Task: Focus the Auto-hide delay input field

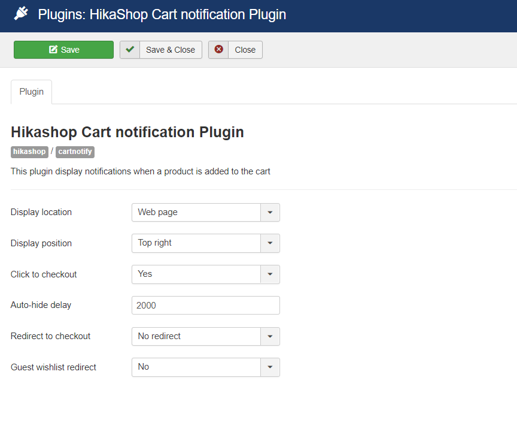Action: coord(205,306)
